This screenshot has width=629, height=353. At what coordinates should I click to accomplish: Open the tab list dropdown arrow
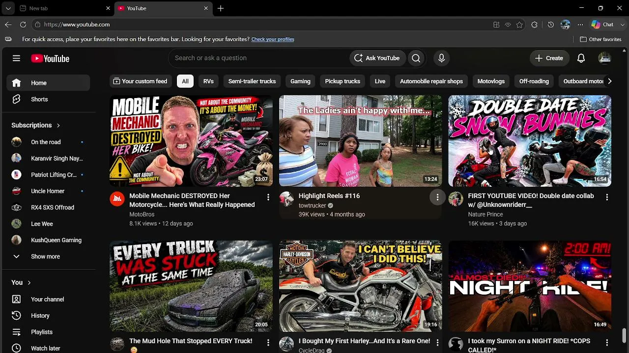[x=8, y=8]
